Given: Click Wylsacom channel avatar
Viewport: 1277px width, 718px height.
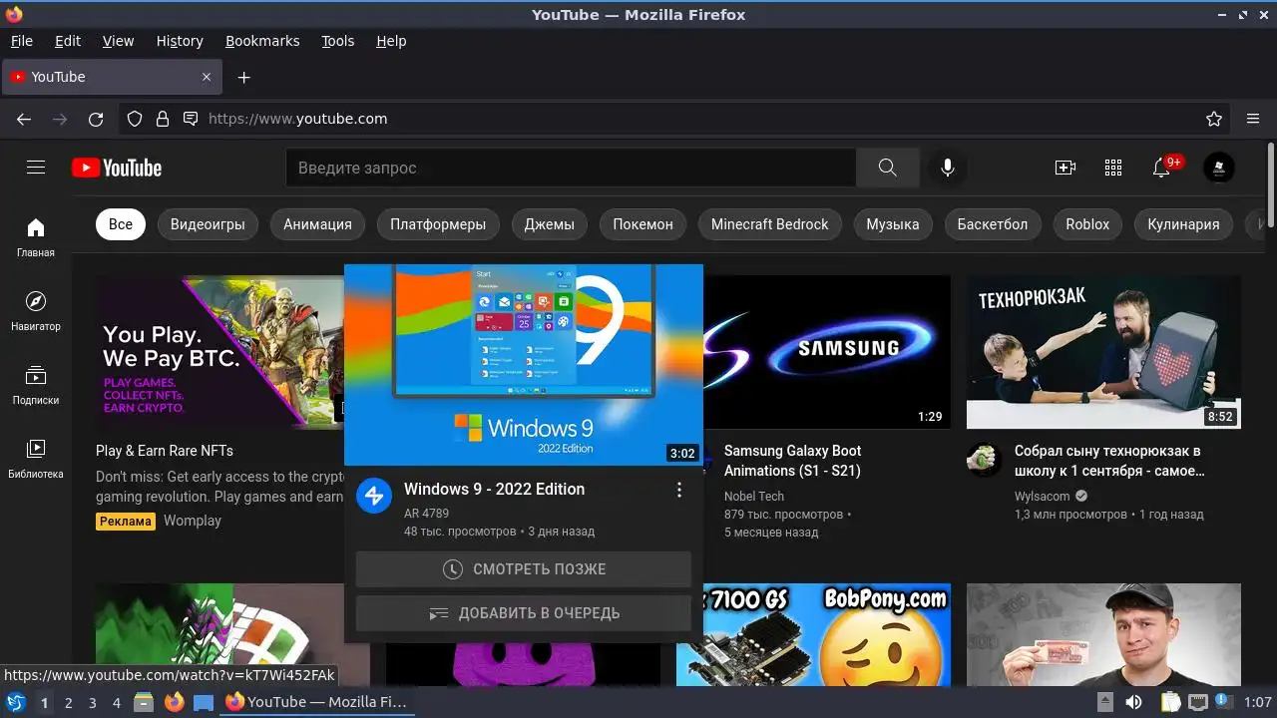Looking at the screenshot, I should click(x=984, y=460).
